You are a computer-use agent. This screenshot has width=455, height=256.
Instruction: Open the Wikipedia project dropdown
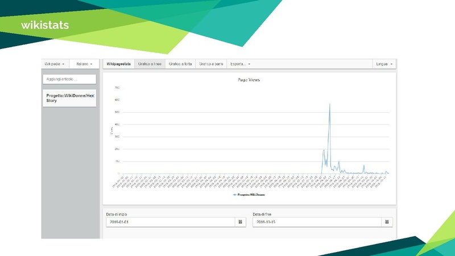click(x=56, y=64)
